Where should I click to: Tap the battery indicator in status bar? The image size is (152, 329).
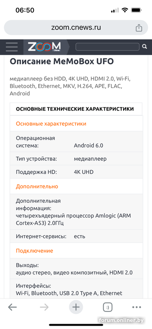coord(136,10)
